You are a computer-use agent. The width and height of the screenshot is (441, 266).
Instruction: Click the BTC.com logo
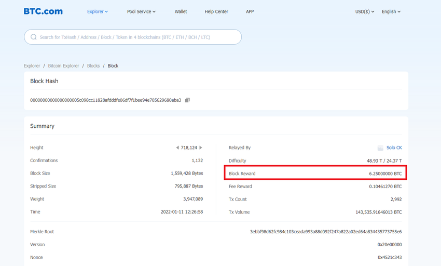[43, 11]
